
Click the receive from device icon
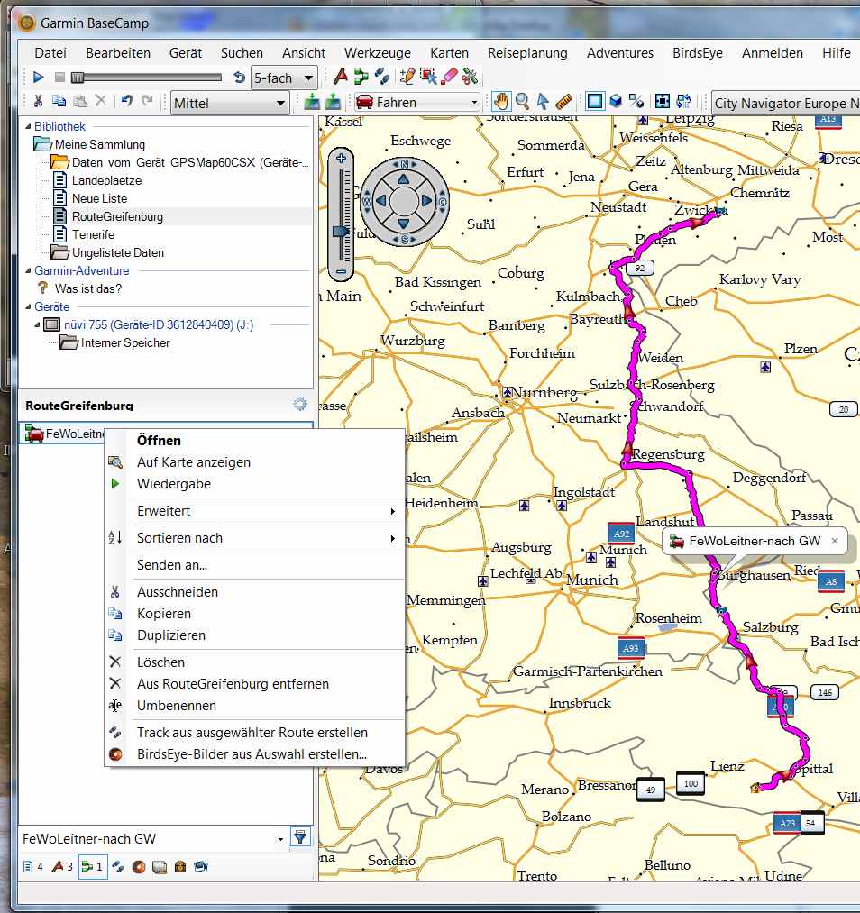click(333, 102)
